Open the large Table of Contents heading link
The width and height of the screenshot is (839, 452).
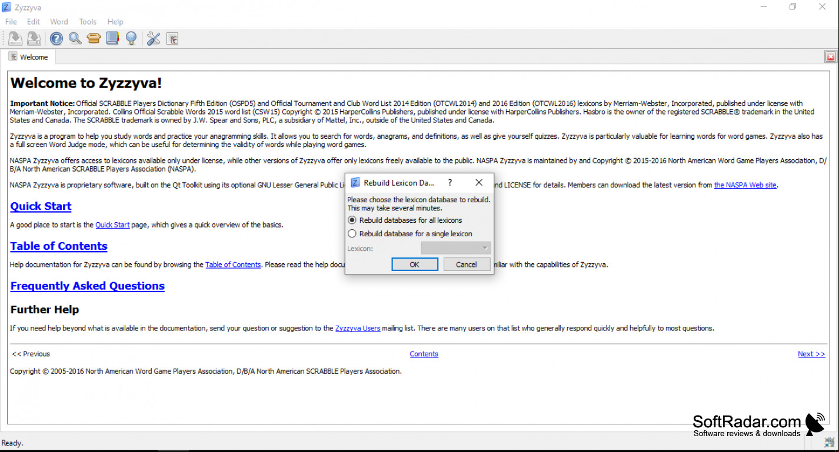coord(59,246)
